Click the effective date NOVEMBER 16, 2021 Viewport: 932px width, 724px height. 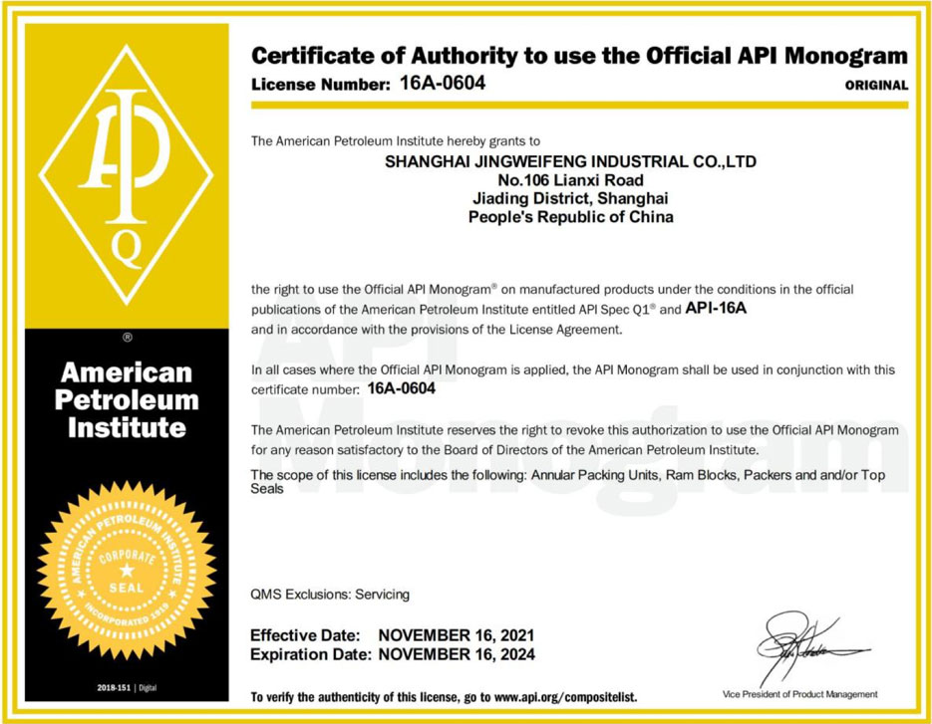[457, 635]
